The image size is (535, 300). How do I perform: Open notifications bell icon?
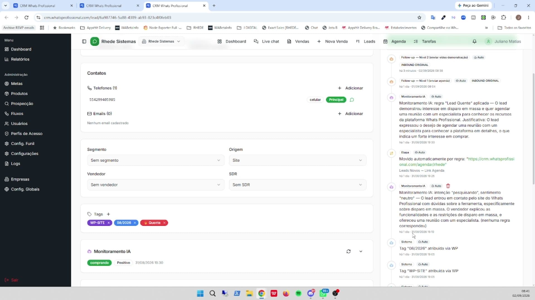pyautogui.click(x=474, y=41)
